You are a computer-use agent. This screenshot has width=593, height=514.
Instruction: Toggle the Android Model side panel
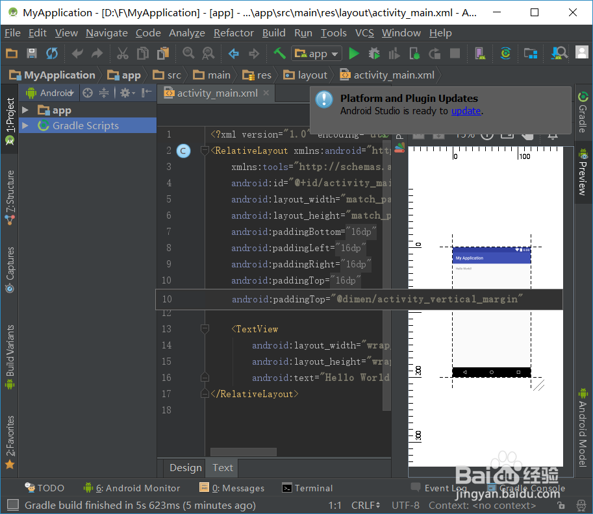coord(583,428)
